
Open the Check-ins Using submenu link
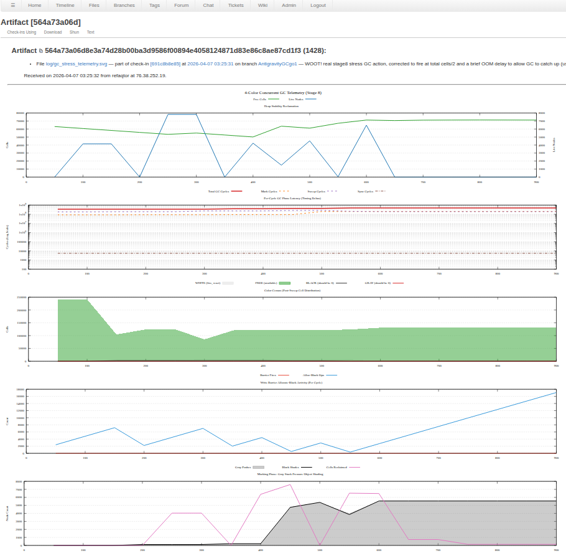point(22,32)
